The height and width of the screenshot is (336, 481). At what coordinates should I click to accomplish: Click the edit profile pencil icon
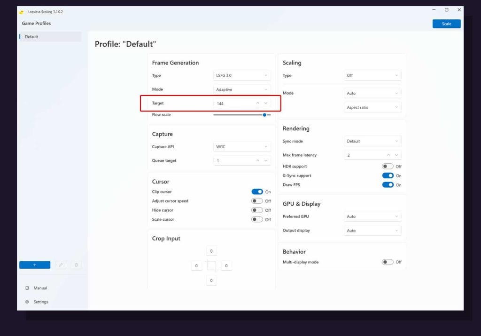click(x=61, y=265)
